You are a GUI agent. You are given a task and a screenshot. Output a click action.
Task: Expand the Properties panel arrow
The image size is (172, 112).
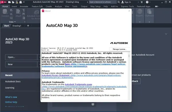point(140,22)
